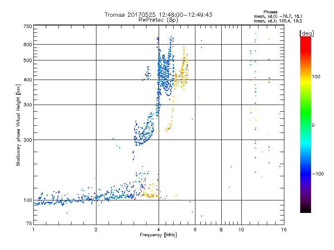Click the 'mean, sd,O: -76.7, 15.1' line

(x=278, y=16)
